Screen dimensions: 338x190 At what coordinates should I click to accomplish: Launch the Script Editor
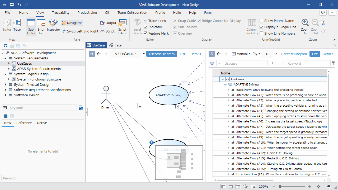123,27
